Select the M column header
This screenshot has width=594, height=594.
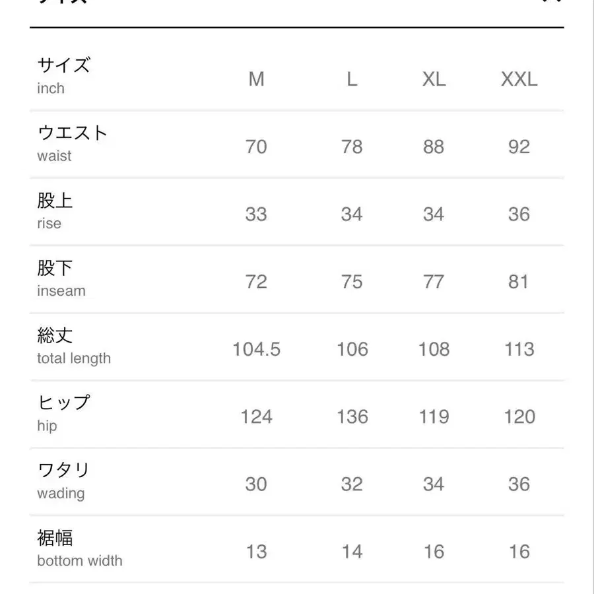256,79
